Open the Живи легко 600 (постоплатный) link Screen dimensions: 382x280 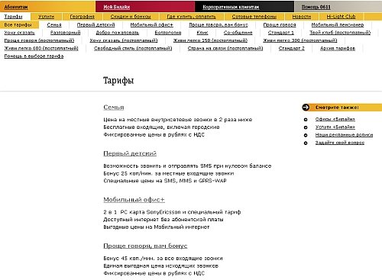click(41, 48)
